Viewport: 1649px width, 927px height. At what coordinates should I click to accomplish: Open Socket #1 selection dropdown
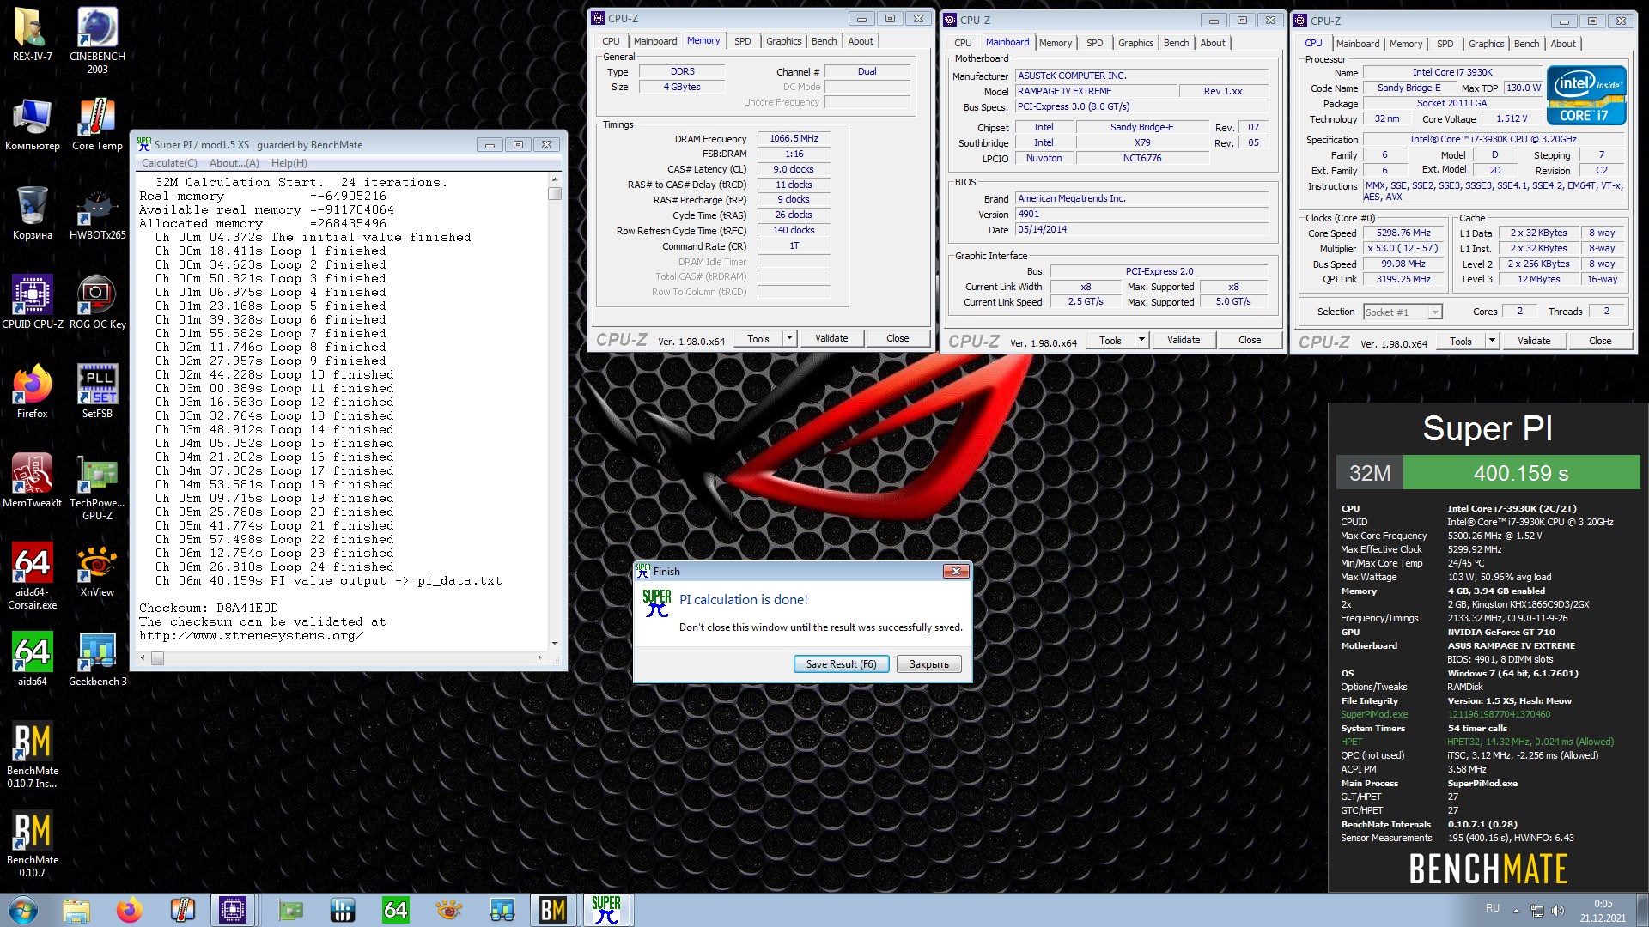(1403, 312)
